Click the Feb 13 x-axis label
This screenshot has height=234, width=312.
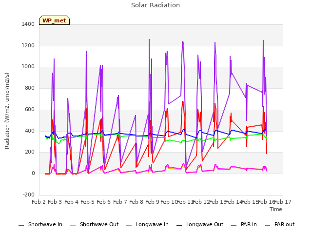(218, 202)
